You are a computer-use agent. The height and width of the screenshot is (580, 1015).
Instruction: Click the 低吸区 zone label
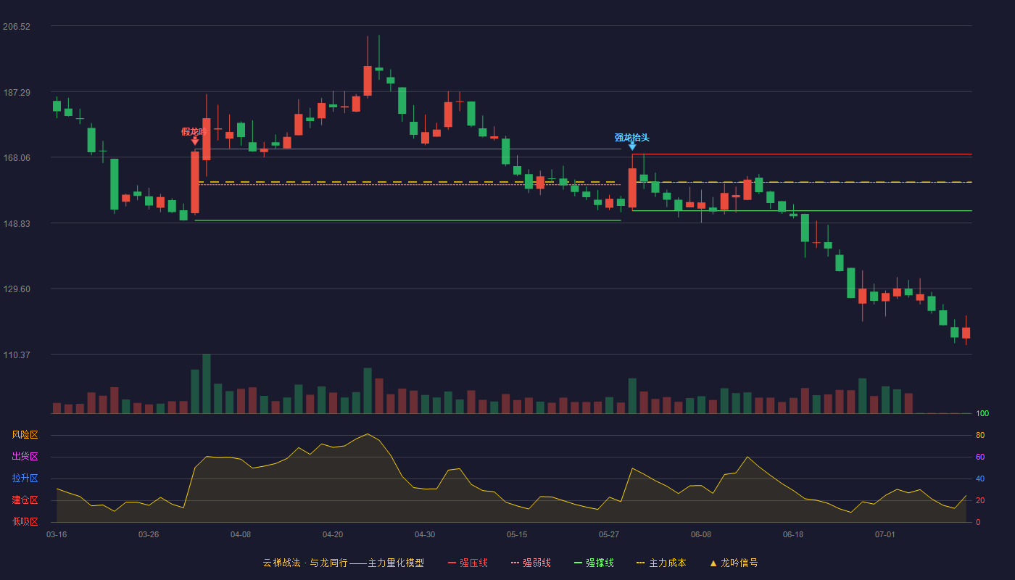(x=25, y=522)
